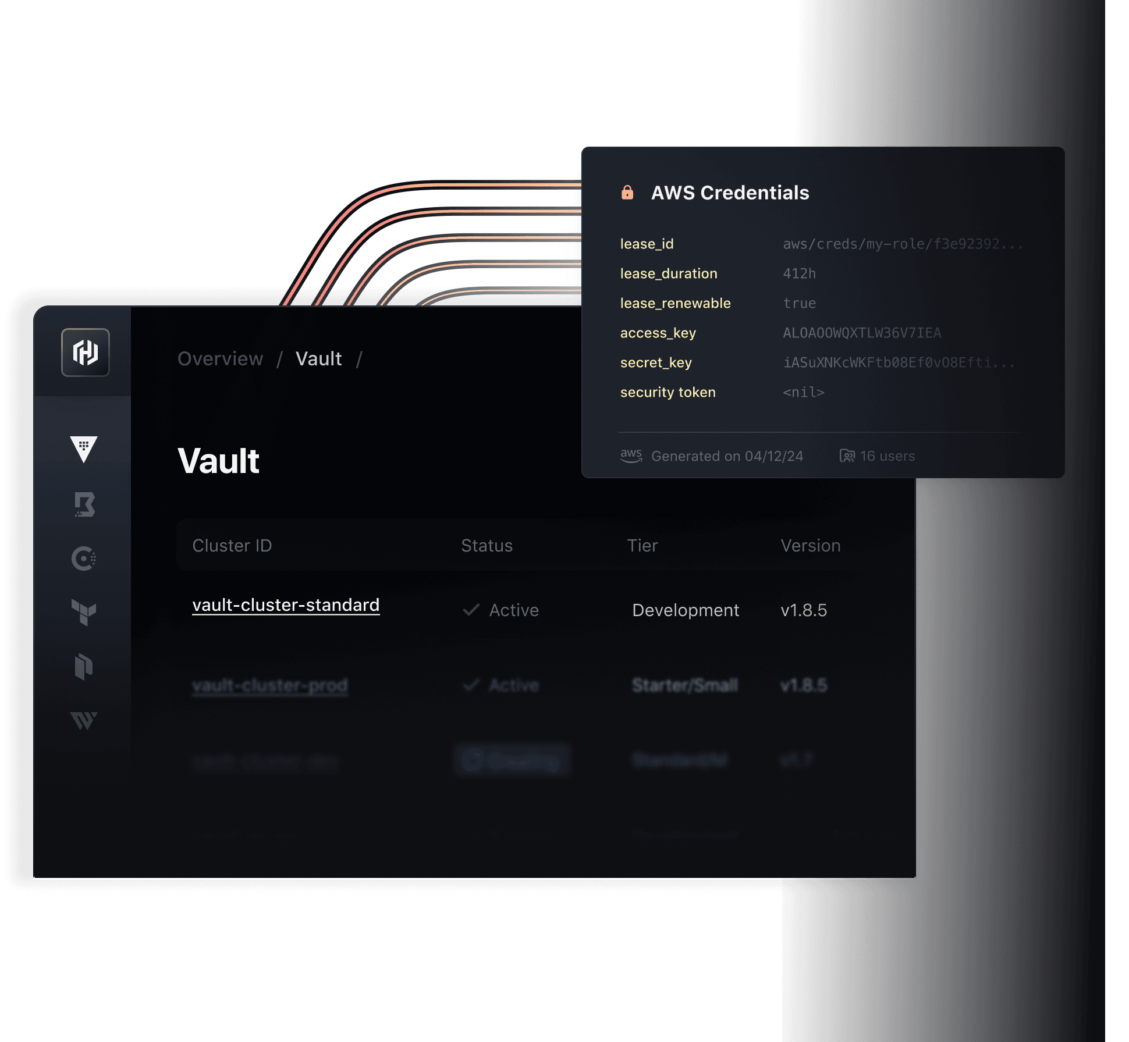The width and height of the screenshot is (1129, 1042).
Task: Select Vault in the breadcrumb trail
Action: (x=319, y=358)
